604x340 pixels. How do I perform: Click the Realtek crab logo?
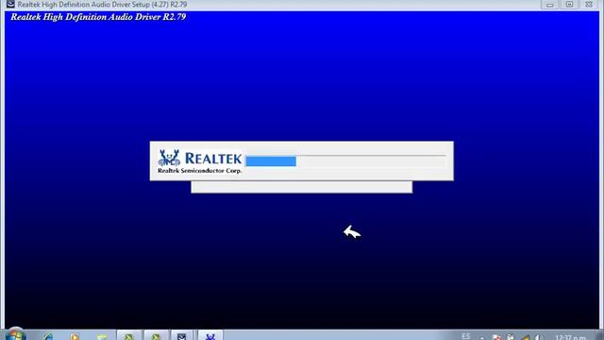169,159
